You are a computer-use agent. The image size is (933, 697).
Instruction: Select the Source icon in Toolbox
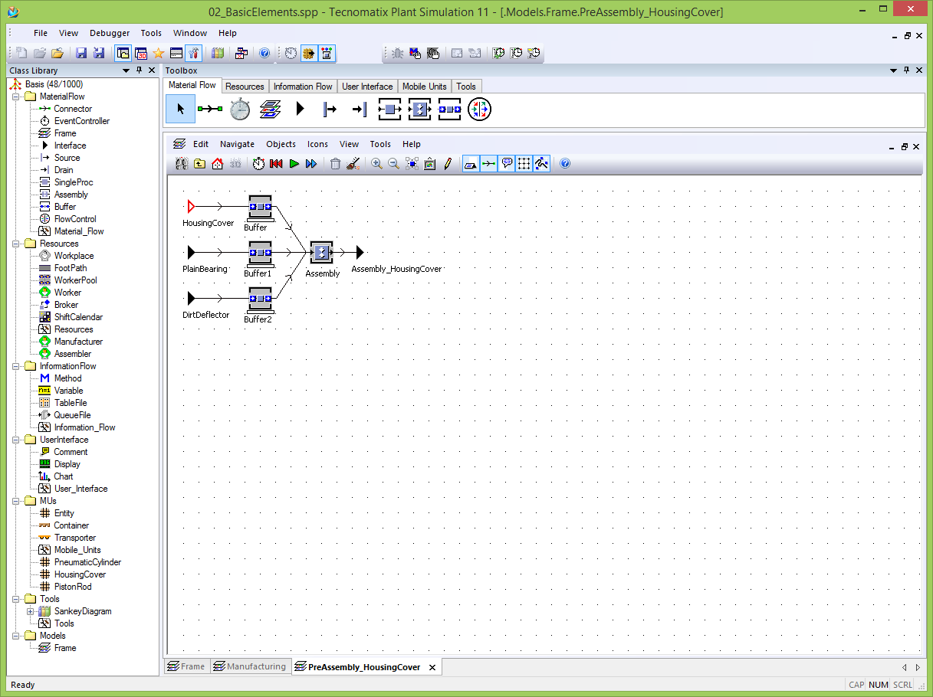330,110
